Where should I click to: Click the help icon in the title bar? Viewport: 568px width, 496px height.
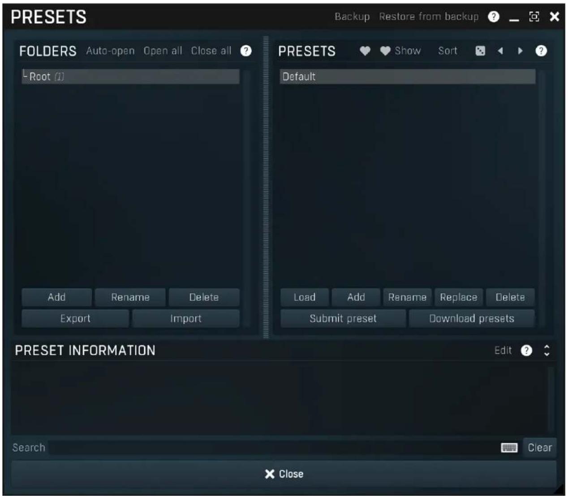pyautogui.click(x=493, y=17)
